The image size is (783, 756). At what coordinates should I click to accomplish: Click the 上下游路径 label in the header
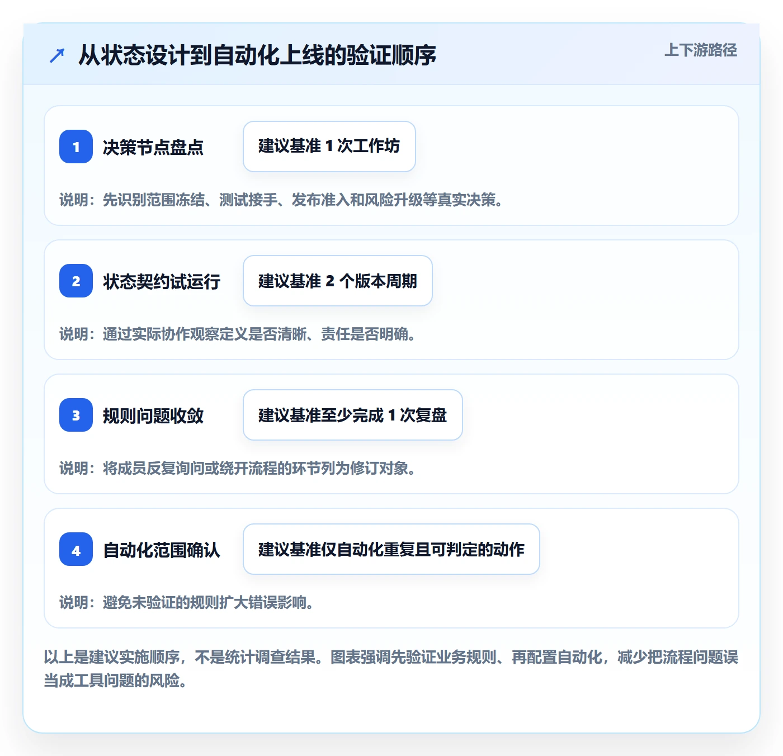tap(701, 50)
